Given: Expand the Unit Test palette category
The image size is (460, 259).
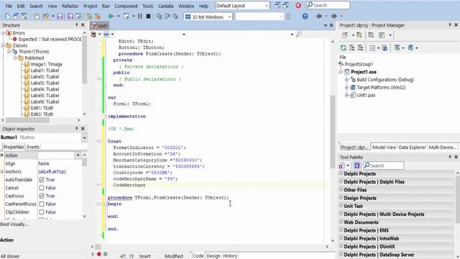Looking at the screenshot, I should pyautogui.click(x=341, y=206).
